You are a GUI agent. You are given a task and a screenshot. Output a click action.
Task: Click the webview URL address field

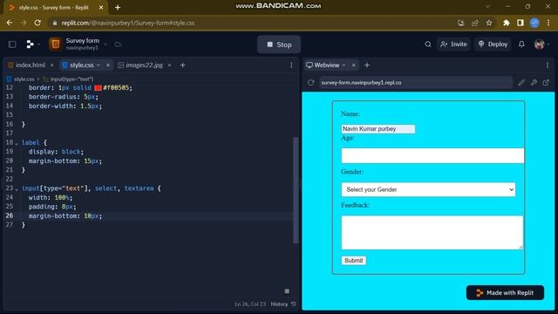[x=415, y=83]
